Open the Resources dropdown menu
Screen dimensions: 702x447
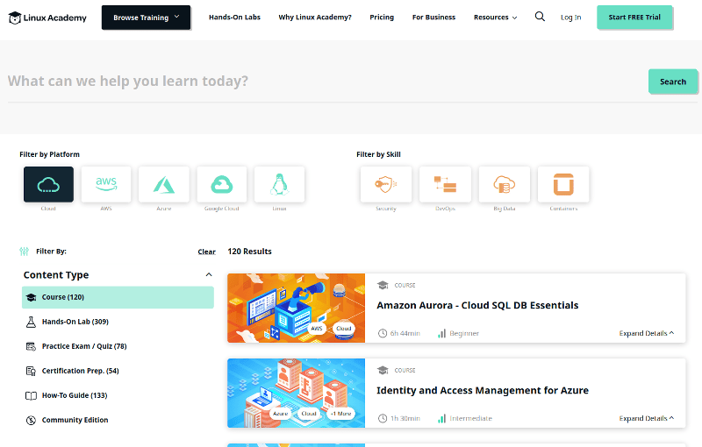tap(495, 18)
